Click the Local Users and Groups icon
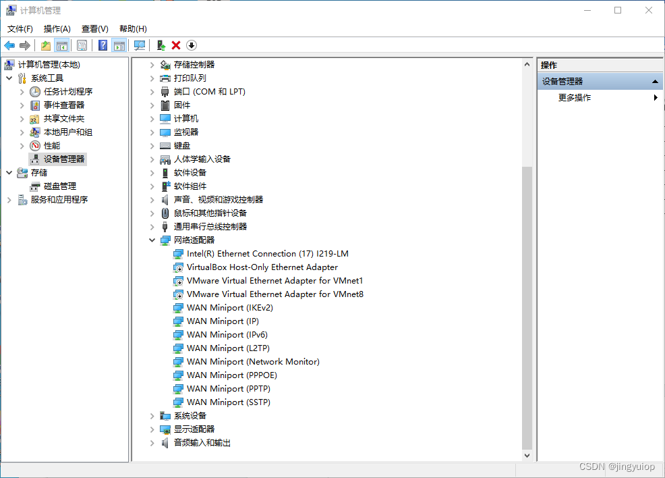Image resolution: width=665 pixels, height=478 pixels. [35, 132]
